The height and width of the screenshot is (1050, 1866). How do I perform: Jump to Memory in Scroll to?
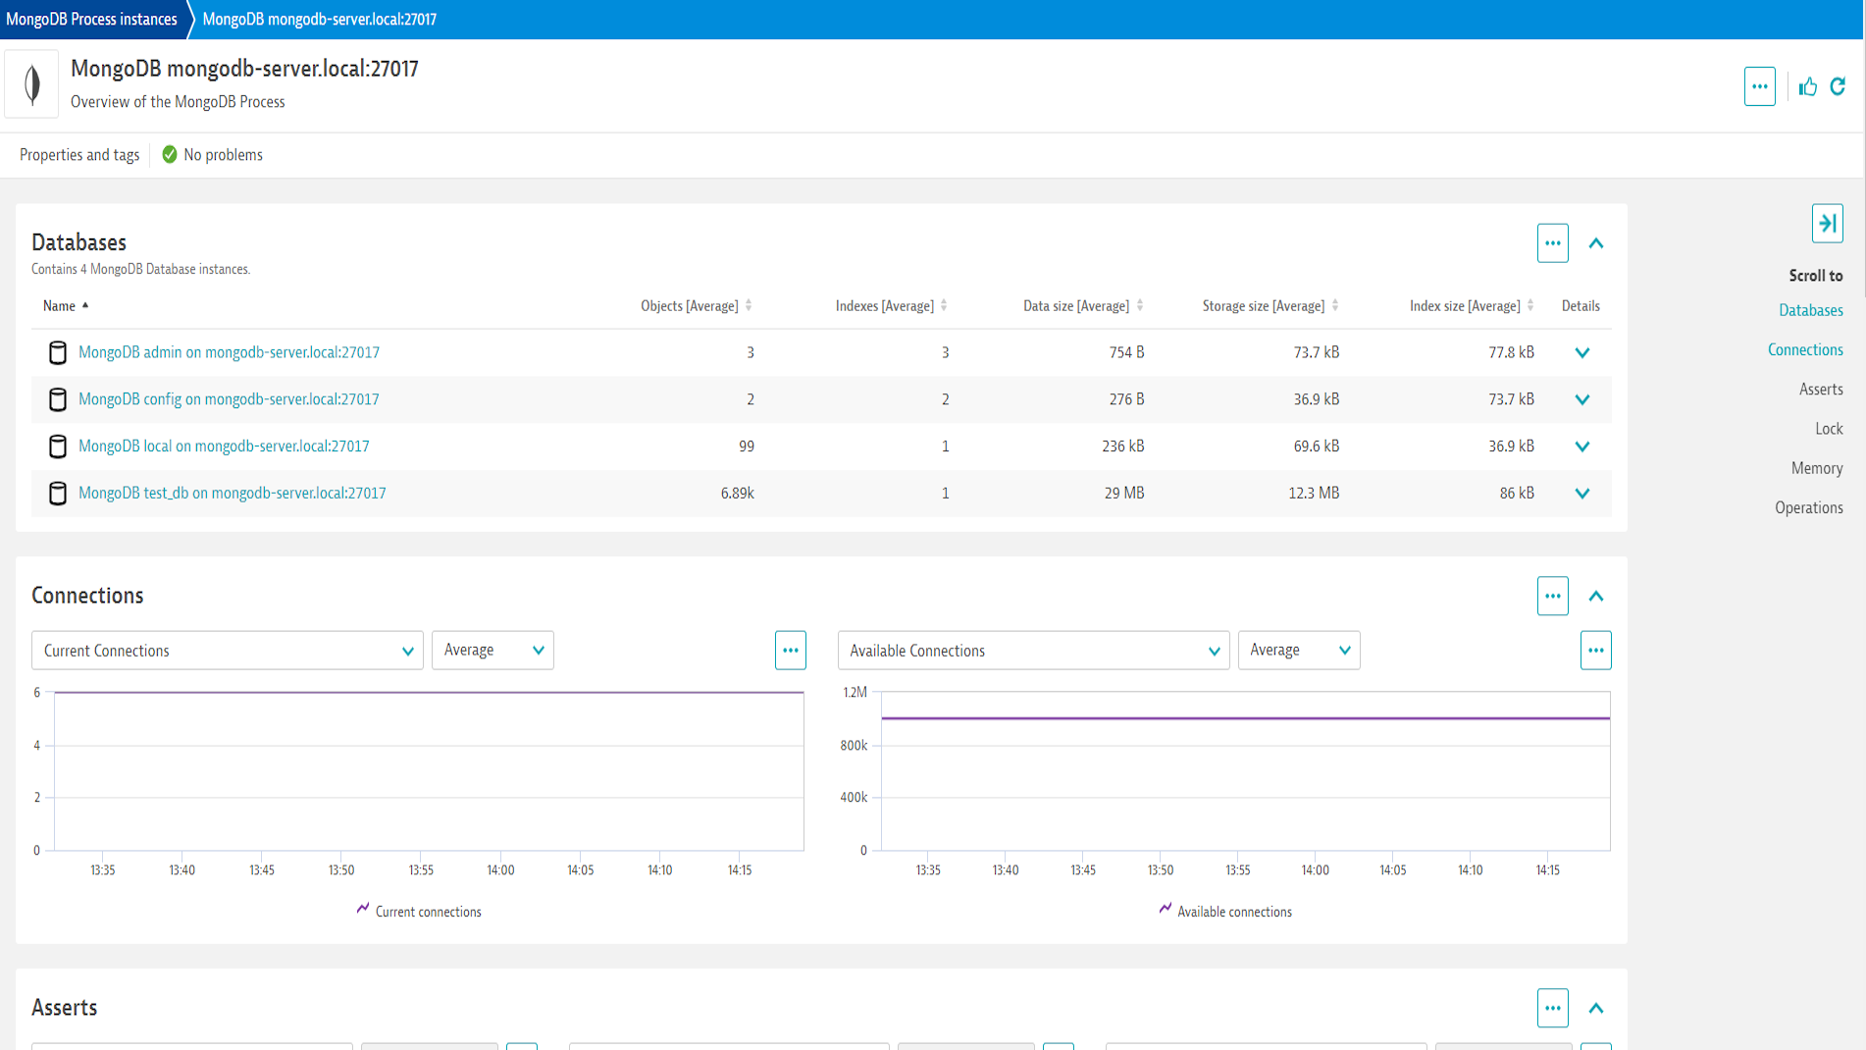click(1817, 468)
